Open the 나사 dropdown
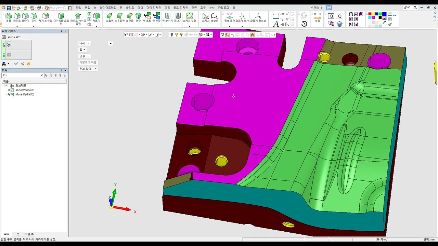 pos(85,43)
